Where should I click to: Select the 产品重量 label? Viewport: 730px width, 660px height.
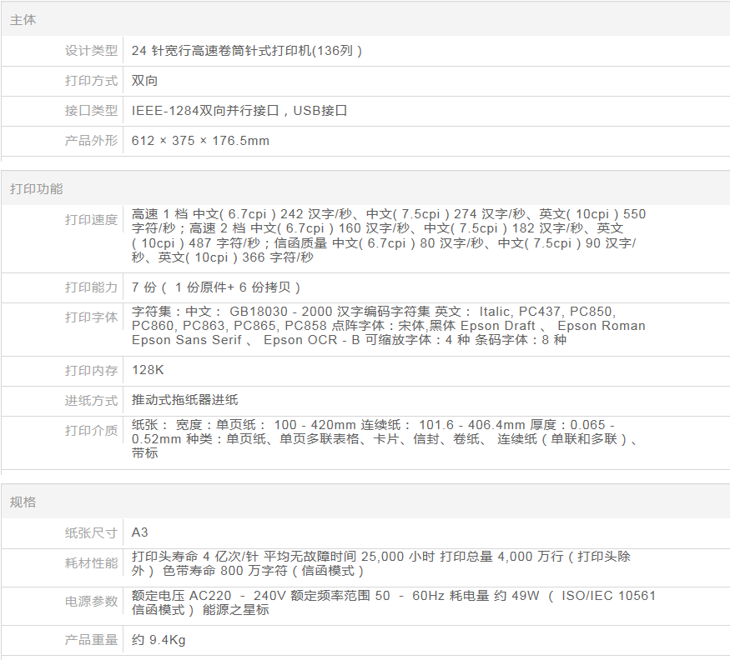click(92, 640)
